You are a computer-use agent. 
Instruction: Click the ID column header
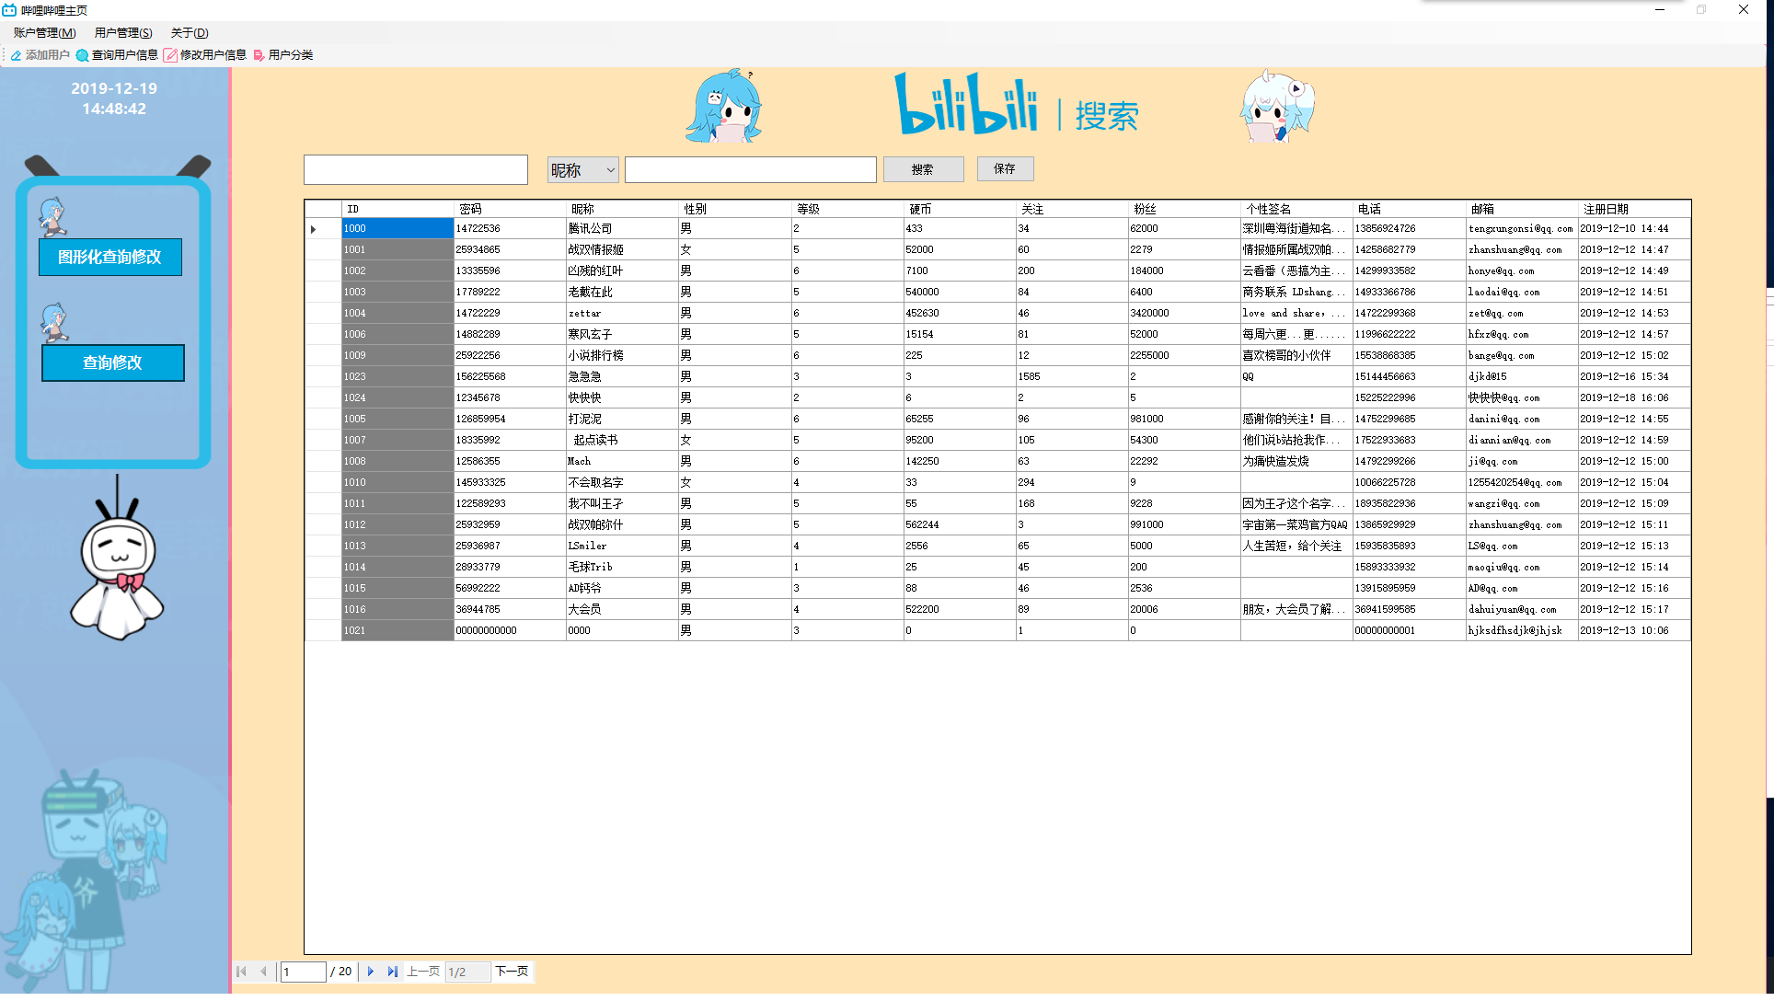[397, 209]
